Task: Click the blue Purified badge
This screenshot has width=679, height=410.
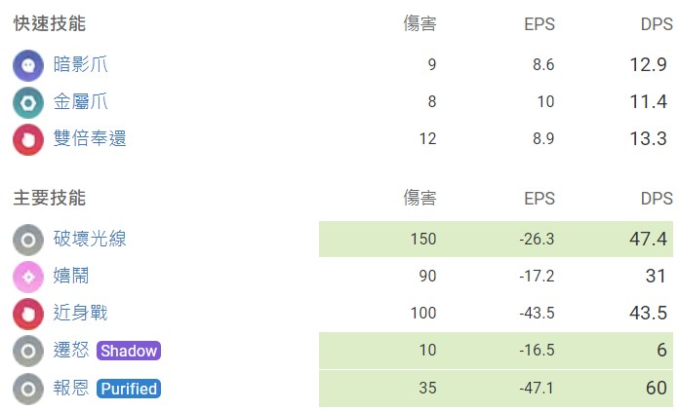Action: tap(129, 389)
